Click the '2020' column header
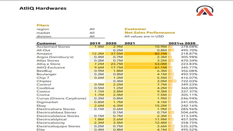 pyautogui.click(x=111, y=43)
